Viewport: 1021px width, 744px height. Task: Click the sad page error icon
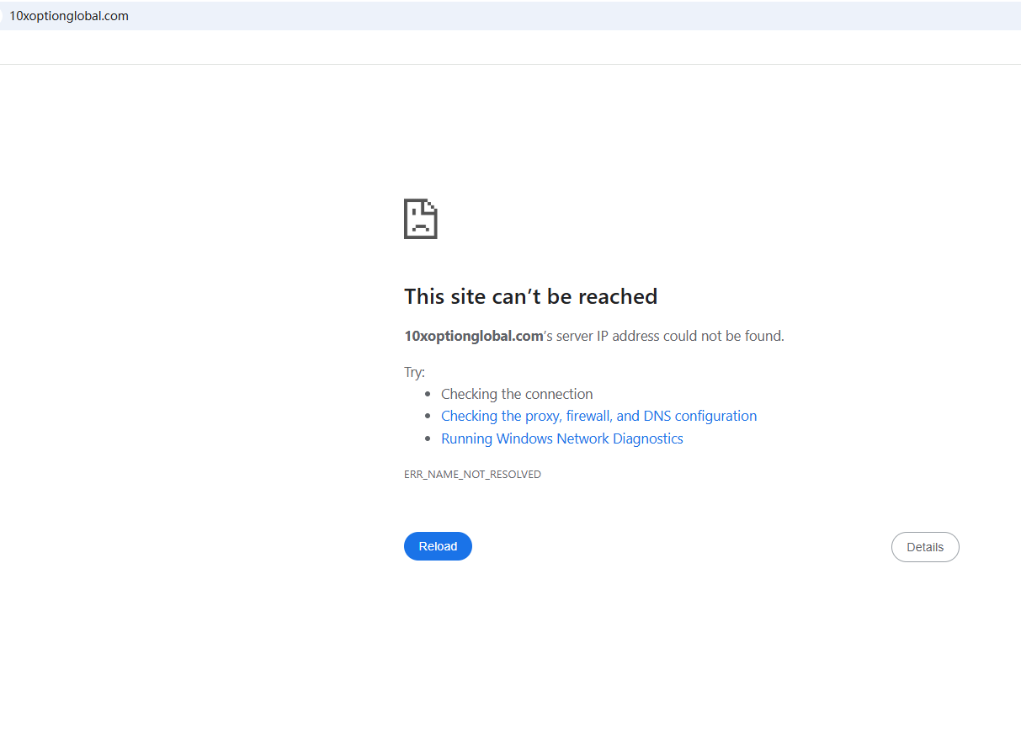(421, 219)
